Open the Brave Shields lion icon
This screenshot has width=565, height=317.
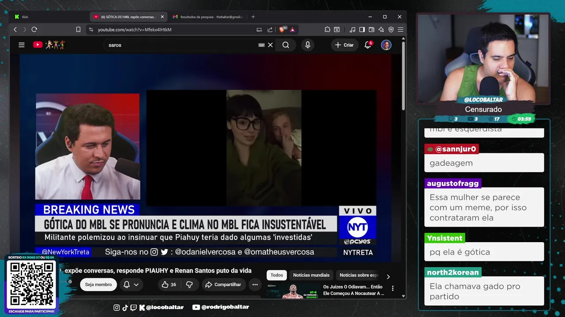(x=282, y=29)
